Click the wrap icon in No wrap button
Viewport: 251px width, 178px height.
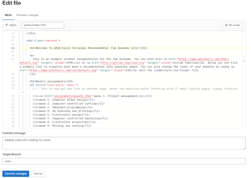point(226,25)
